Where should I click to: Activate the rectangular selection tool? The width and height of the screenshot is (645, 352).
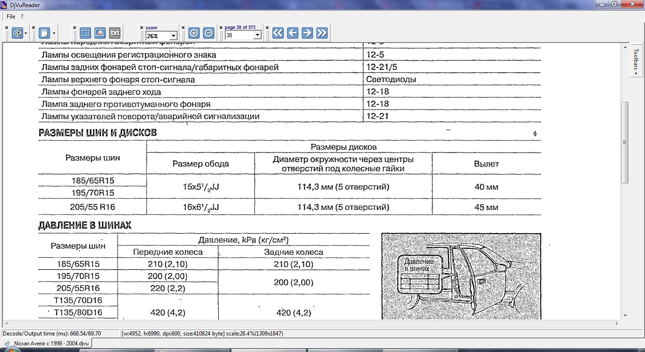85,33
